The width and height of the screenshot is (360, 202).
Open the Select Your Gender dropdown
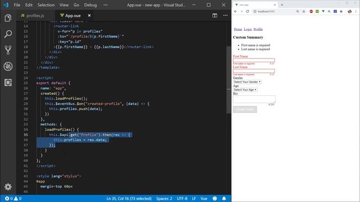pyautogui.click(x=247, y=82)
